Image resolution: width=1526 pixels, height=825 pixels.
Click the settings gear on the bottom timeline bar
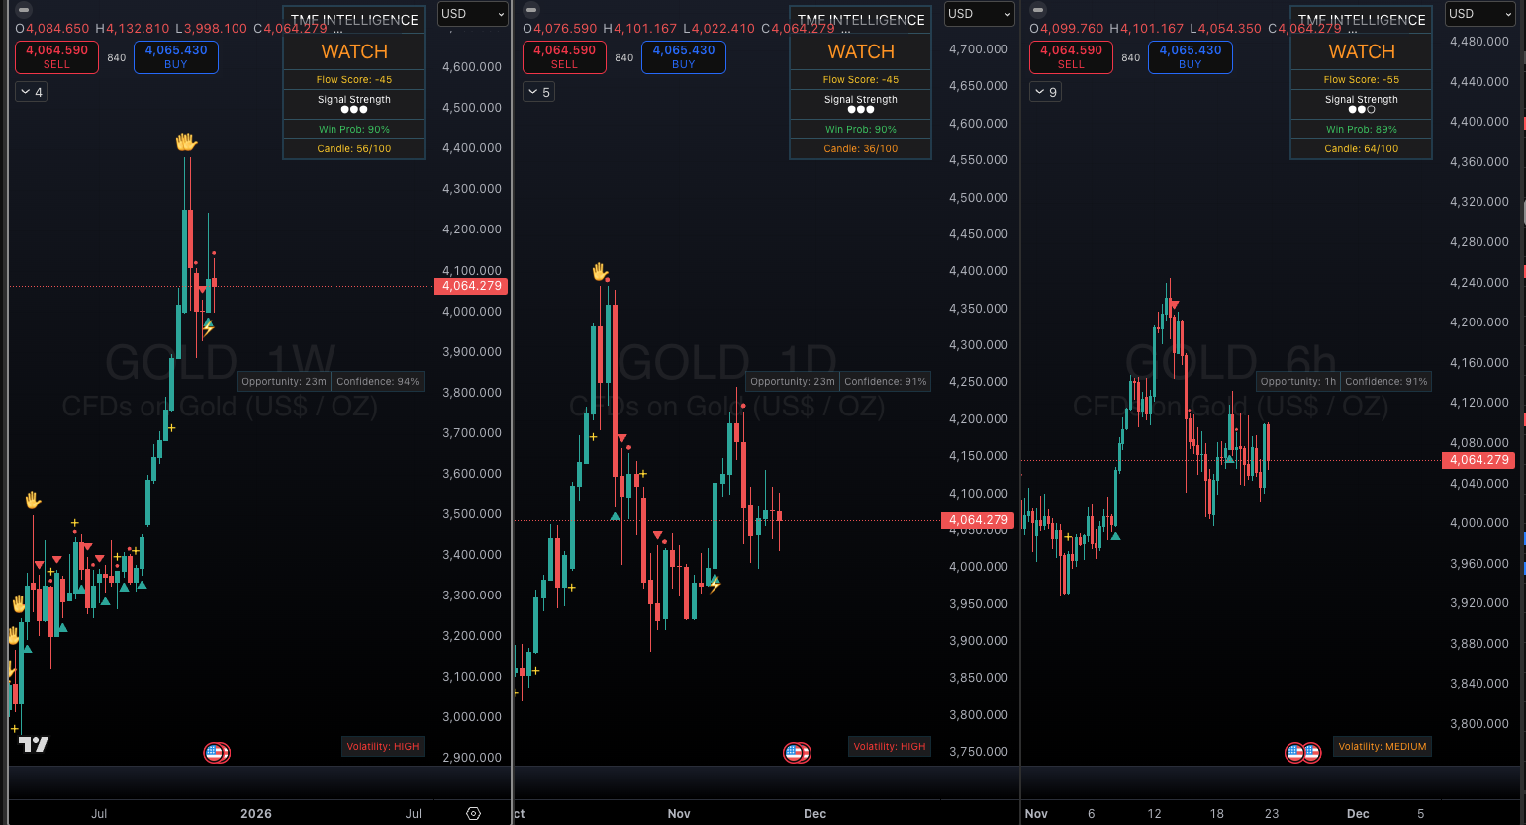tap(472, 813)
